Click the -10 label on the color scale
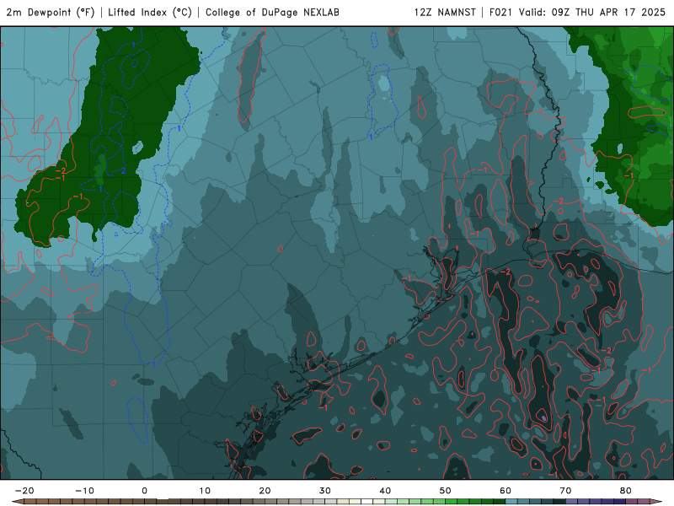Viewport: 674px width, 506px height. click(x=84, y=491)
